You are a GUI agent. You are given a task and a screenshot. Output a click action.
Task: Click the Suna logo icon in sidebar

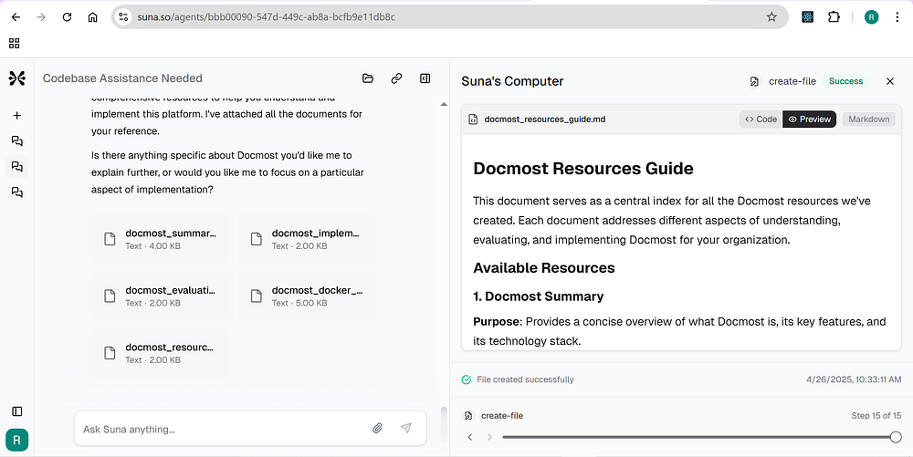coord(16,78)
